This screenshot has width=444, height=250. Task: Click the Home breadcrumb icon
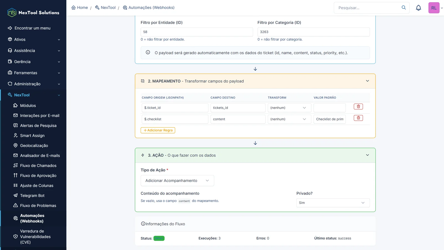[x=74, y=7]
